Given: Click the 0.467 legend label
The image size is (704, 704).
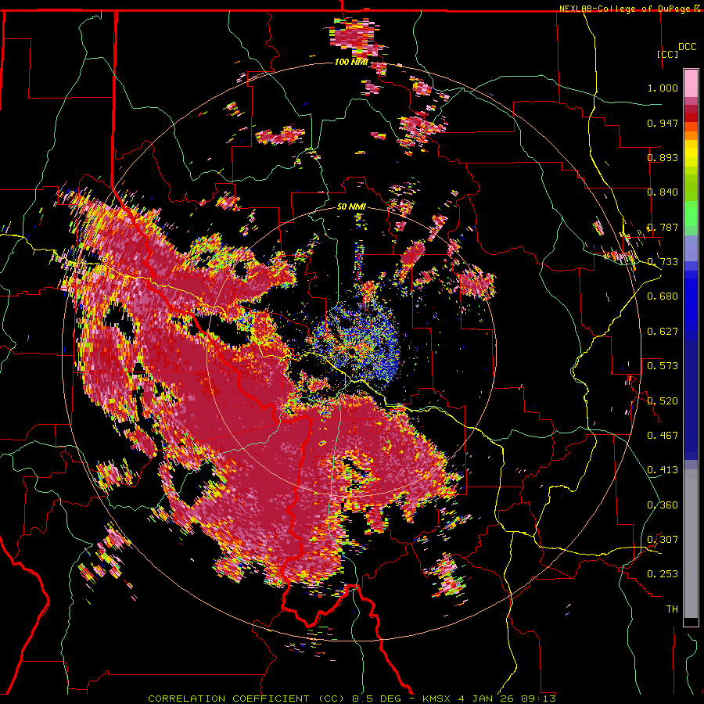Looking at the screenshot, I should [663, 435].
